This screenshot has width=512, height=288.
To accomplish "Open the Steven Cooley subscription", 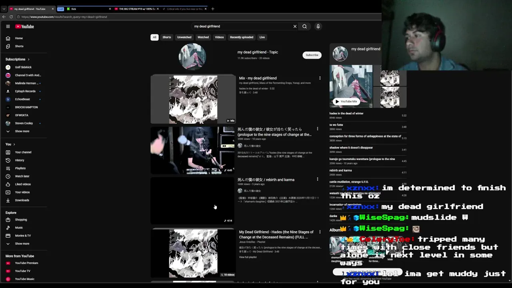I will tap(24, 123).
